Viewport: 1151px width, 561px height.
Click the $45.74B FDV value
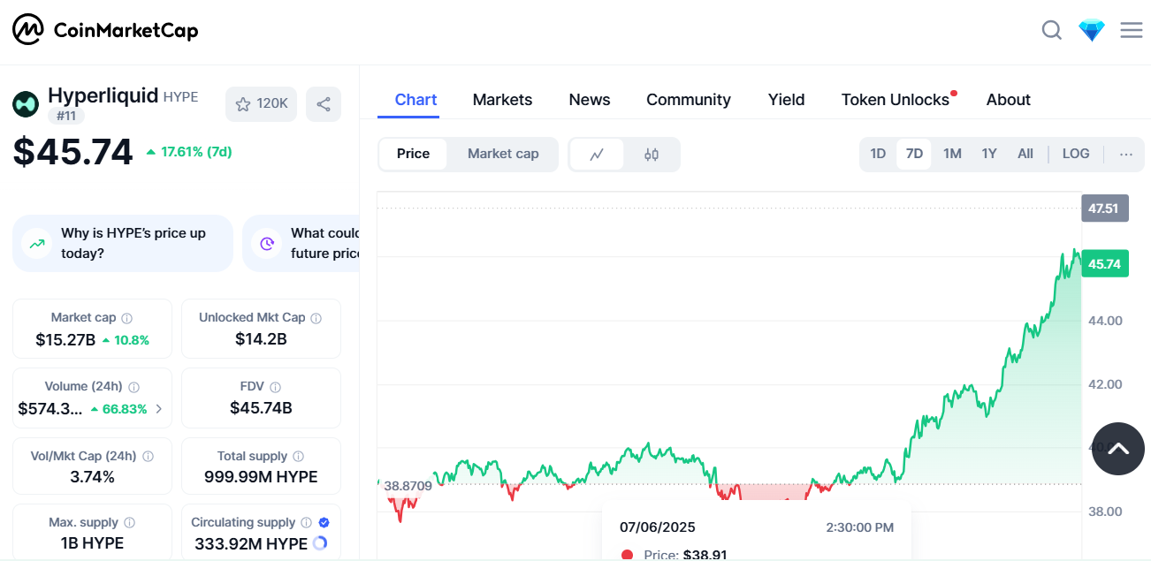click(261, 408)
